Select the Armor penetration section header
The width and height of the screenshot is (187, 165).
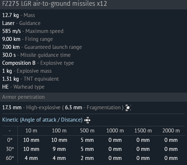(93, 97)
